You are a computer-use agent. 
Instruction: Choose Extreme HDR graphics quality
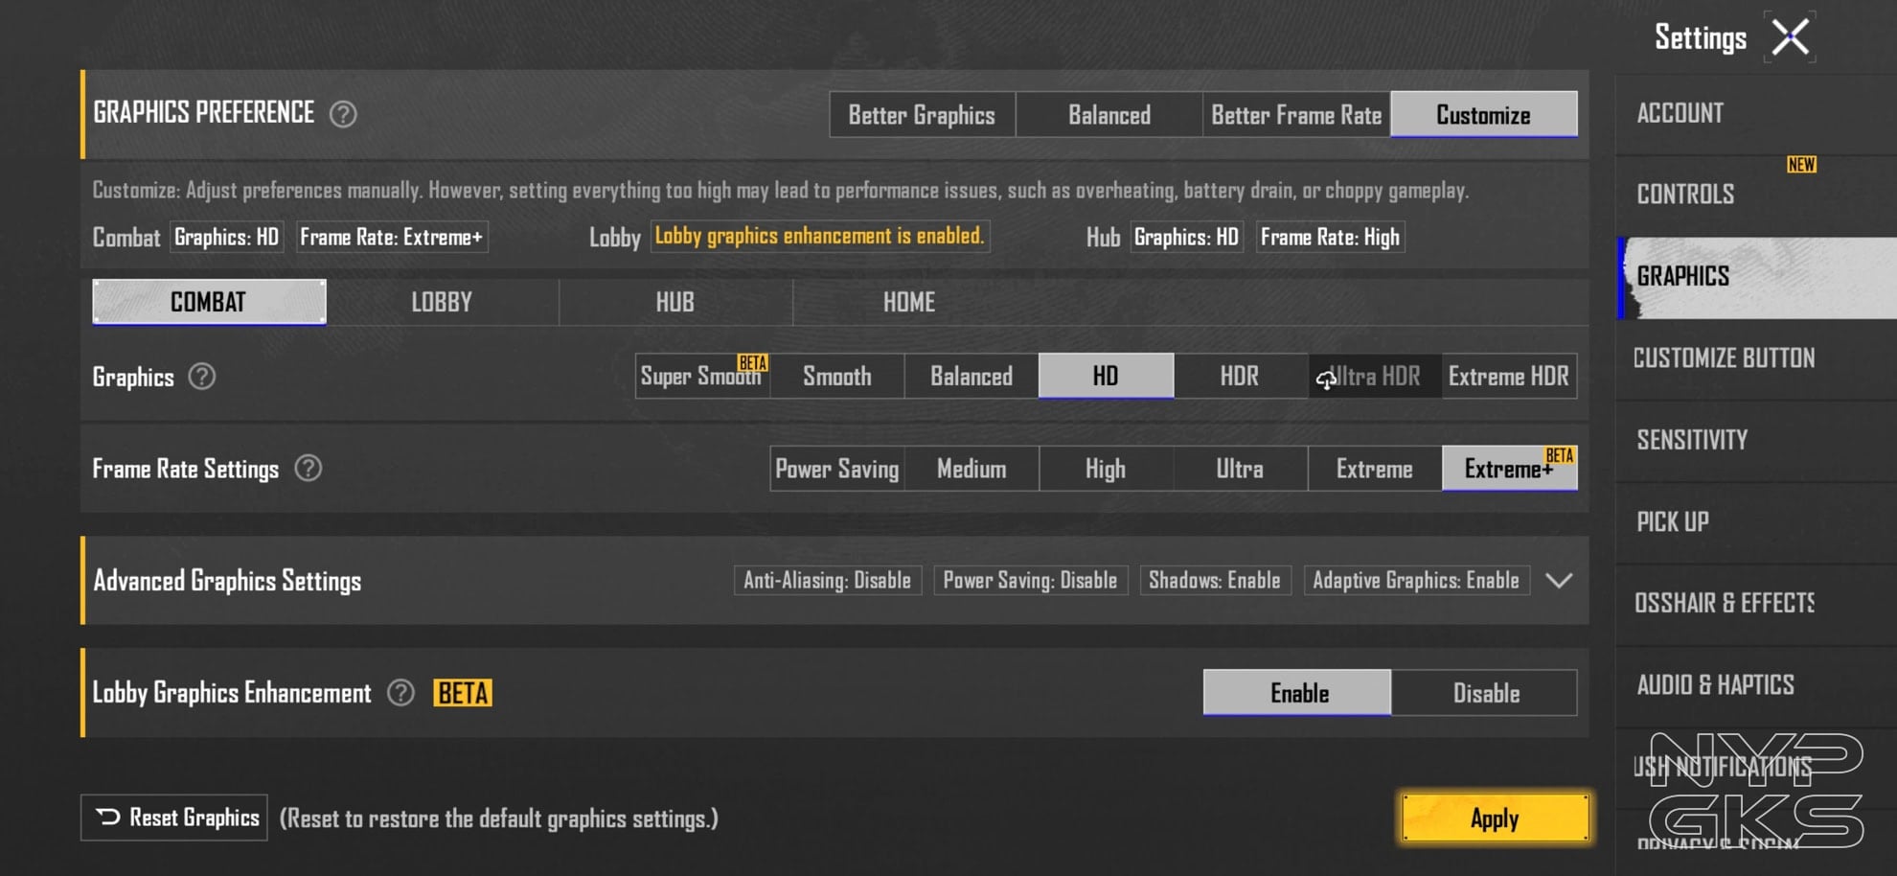pos(1509,376)
